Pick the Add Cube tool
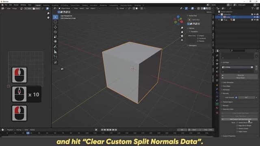The height and width of the screenshot is (146, 260). point(56,57)
